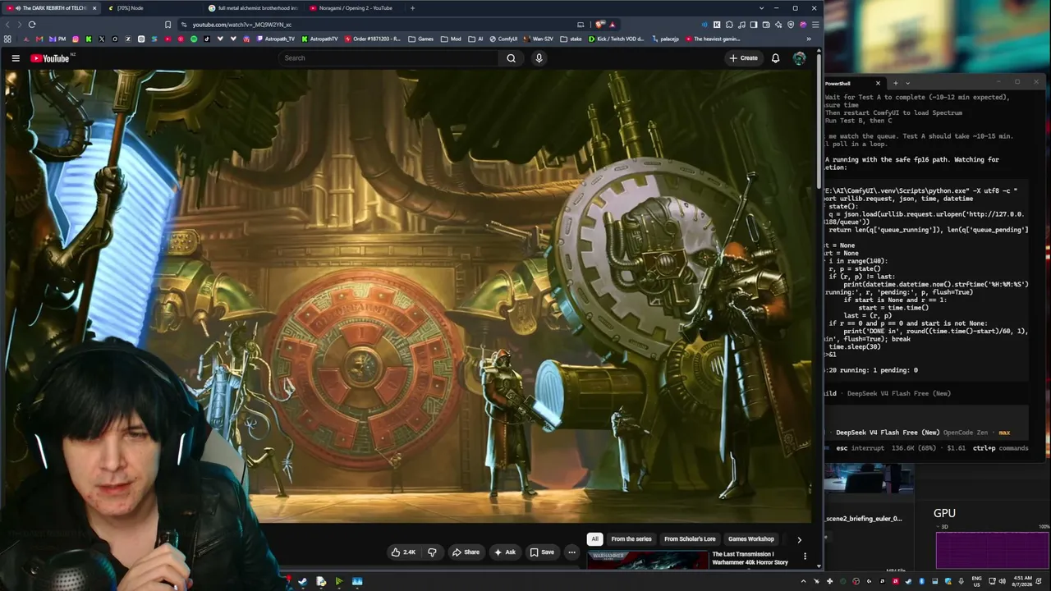Open the browser apps grid icon
The width and height of the screenshot is (1051, 591).
coord(7,39)
